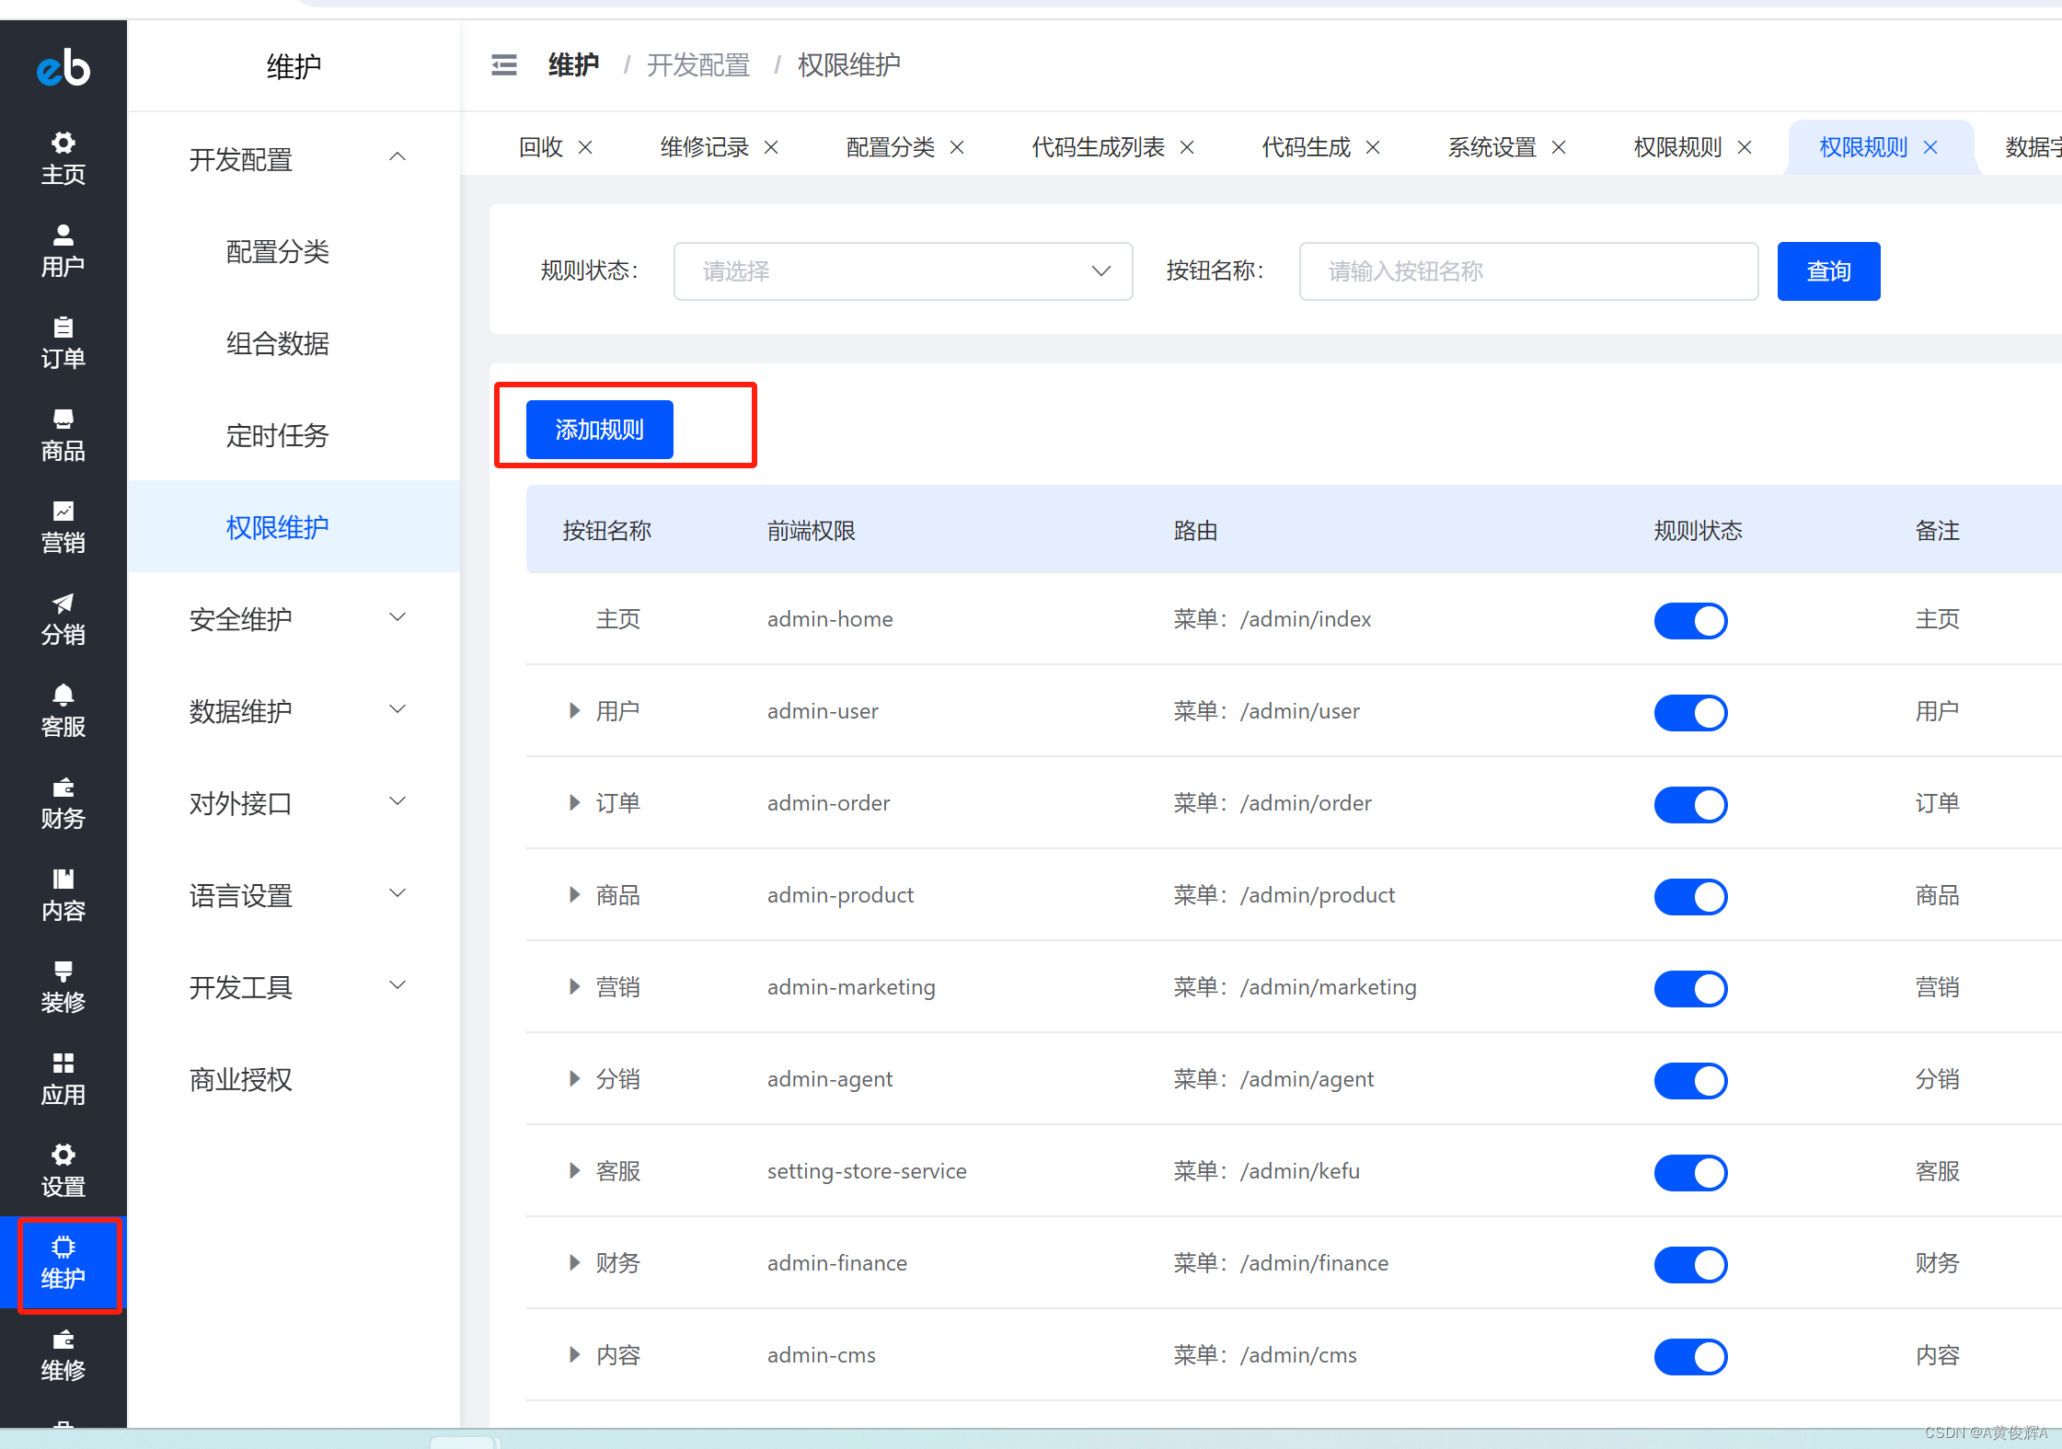Image resolution: width=2062 pixels, height=1449 pixels.
Task: Close the 回收 tab
Action: (x=585, y=147)
